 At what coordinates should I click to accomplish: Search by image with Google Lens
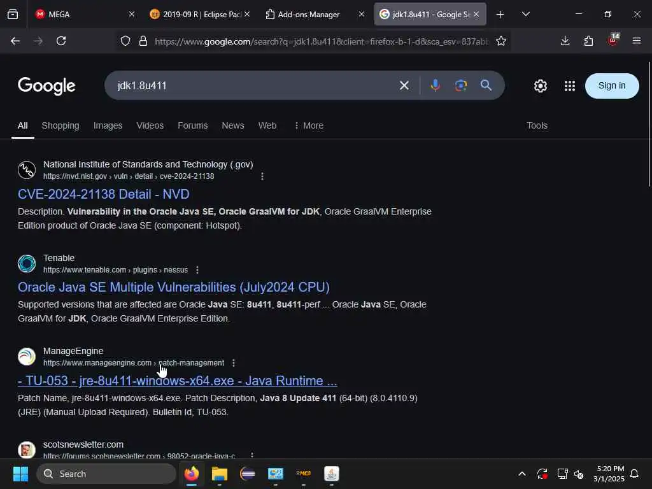point(461,86)
